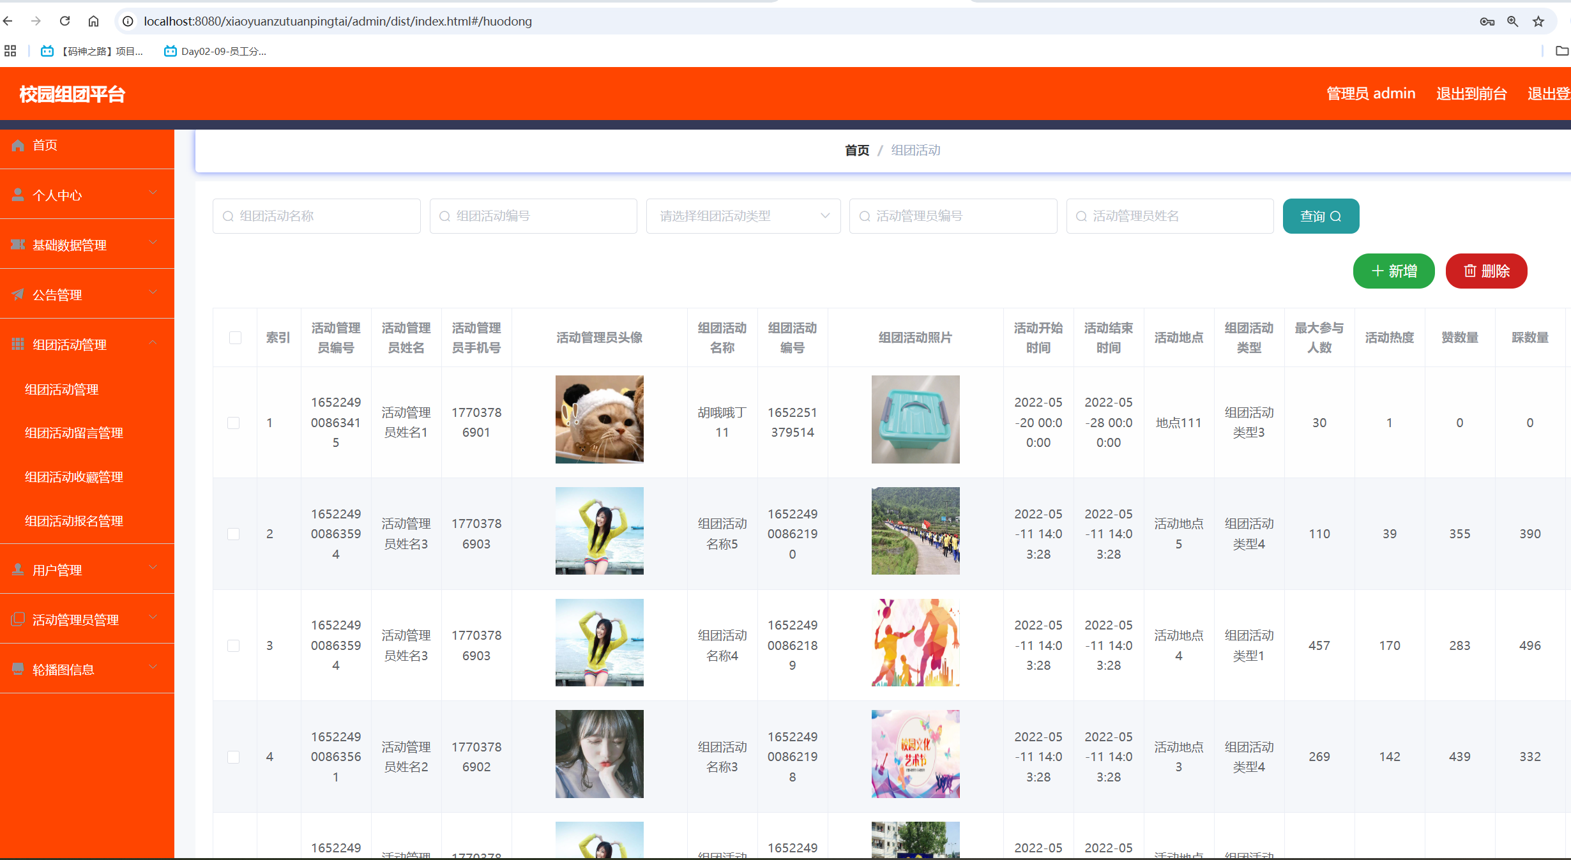1571x860 pixels.
Task: Check the checkbox for row index 1
Action: (234, 423)
